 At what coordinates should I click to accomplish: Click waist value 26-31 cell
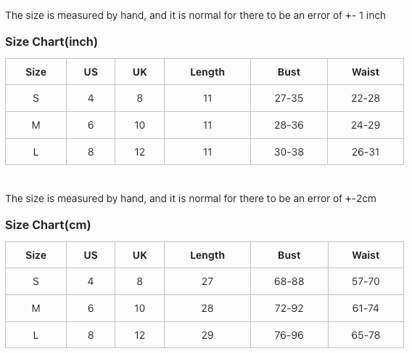[366, 152]
